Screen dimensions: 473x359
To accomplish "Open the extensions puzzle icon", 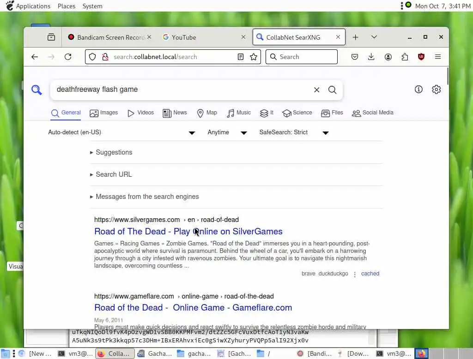I will pyautogui.click(x=405, y=57).
